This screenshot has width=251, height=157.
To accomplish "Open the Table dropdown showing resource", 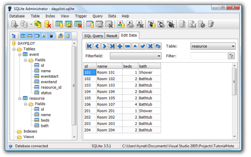I will click(x=213, y=46).
